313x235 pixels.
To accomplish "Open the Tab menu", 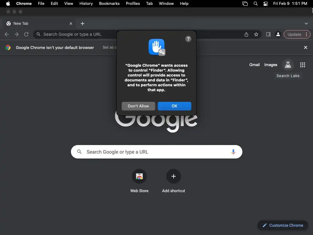I will [149, 3].
